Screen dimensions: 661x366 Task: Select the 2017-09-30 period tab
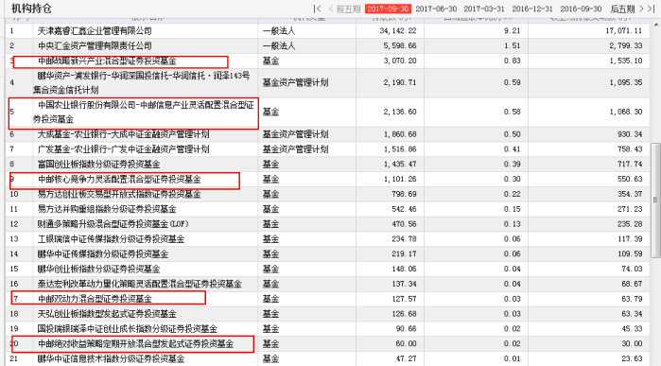388,9
